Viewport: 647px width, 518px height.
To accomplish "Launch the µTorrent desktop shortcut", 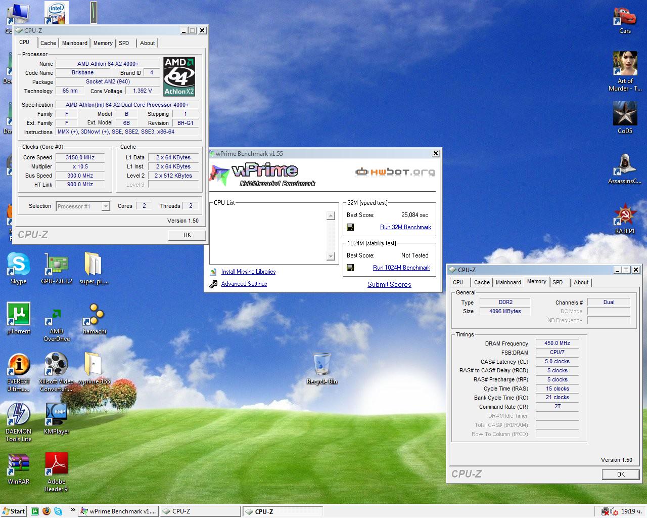I will 19,318.
